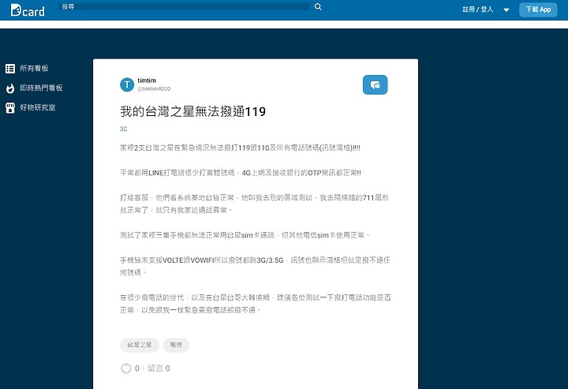Expand the header dropdown arrow
The image size is (568, 389).
point(506,9)
